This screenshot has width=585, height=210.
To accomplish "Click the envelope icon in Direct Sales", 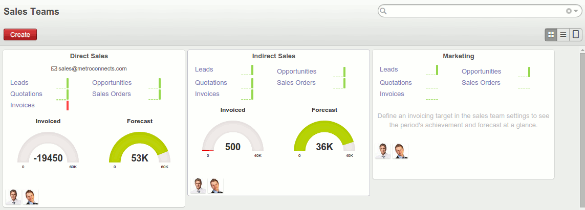I will (x=54, y=68).
